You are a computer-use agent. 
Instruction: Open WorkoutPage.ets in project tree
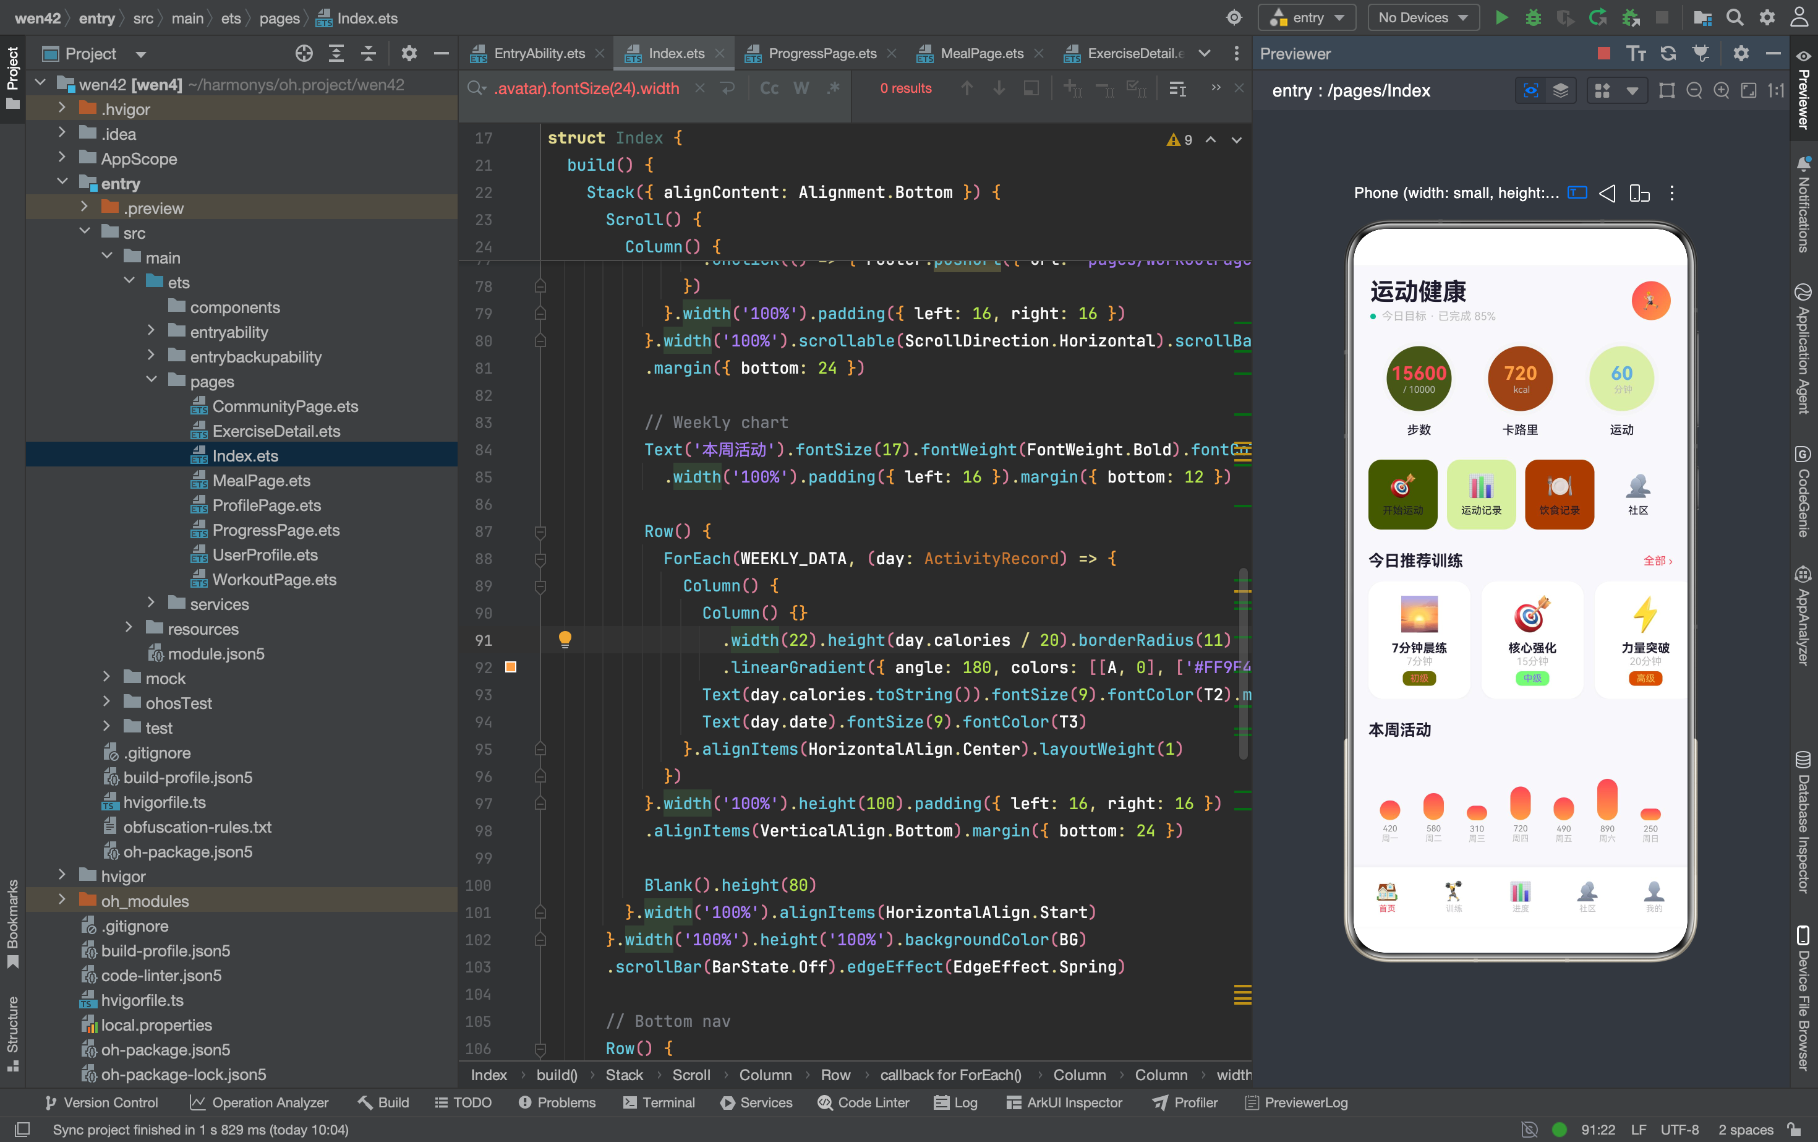click(274, 579)
